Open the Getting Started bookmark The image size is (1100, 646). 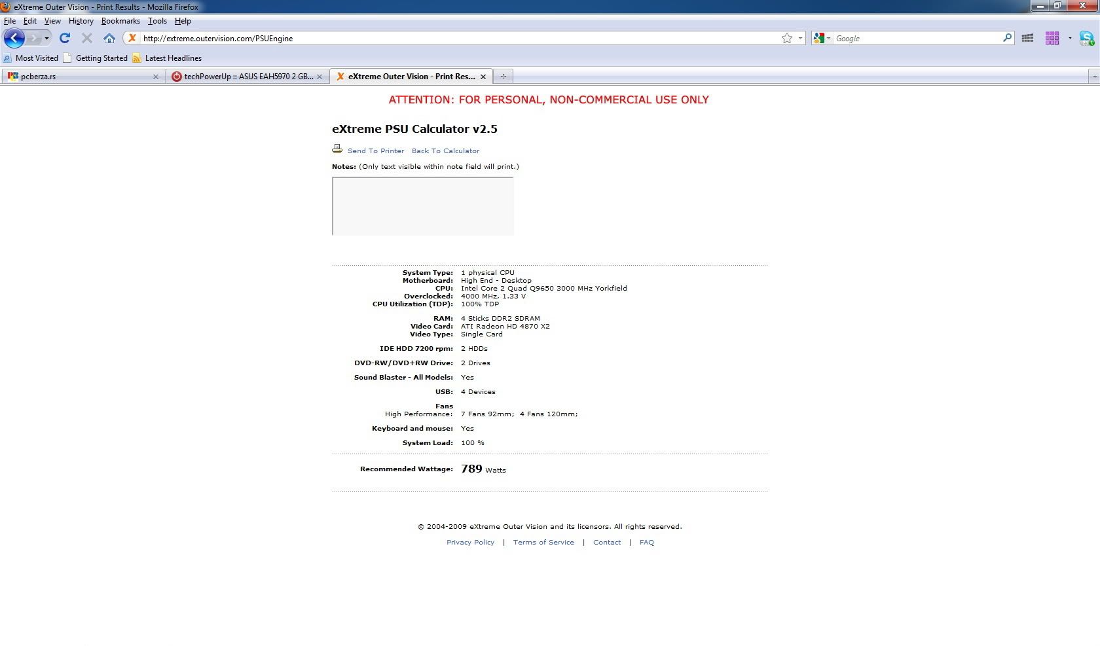click(x=96, y=58)
